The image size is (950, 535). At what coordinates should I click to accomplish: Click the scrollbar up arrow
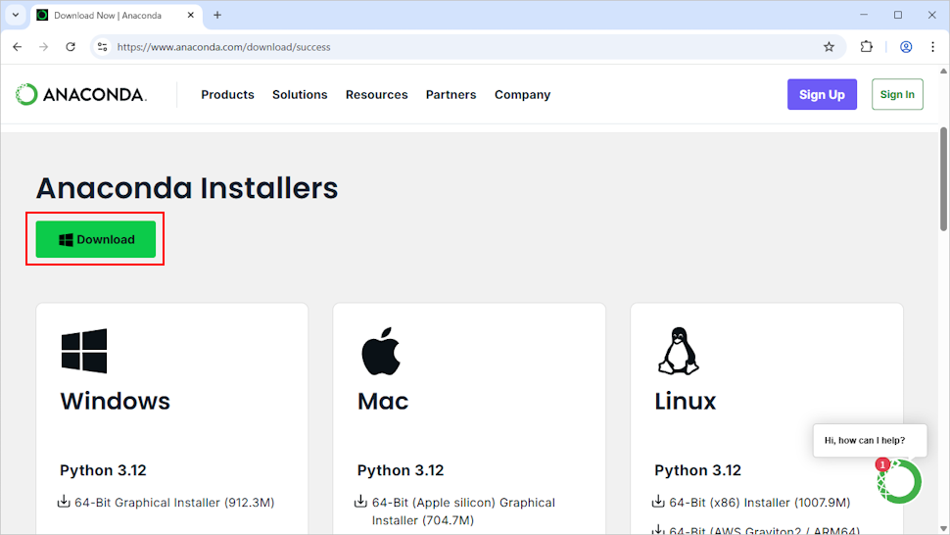(943, 72)
